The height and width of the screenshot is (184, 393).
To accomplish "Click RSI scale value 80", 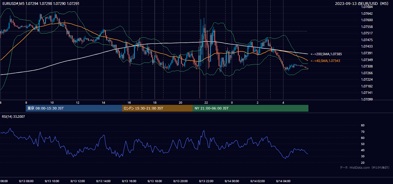I will click(x=363, y=125).
